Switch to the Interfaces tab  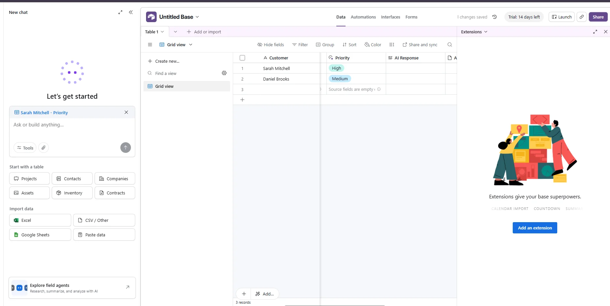click(390, 17)
